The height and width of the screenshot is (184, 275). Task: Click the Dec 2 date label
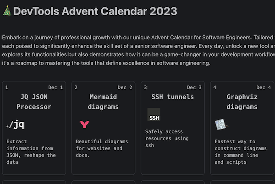pyautogui.click(x=125, y=87)
